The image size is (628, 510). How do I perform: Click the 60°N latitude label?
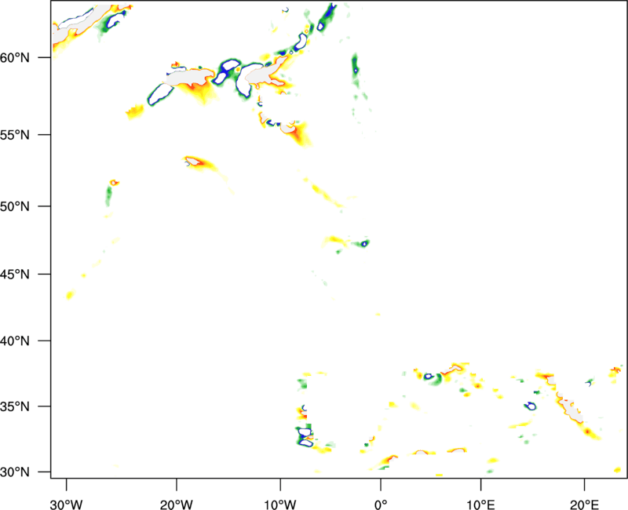point(15,57)
